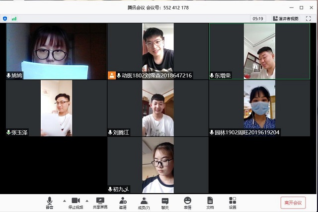
Task: Click the microphone icon next to 鸠鸠
Action: [x=8, y=75]
